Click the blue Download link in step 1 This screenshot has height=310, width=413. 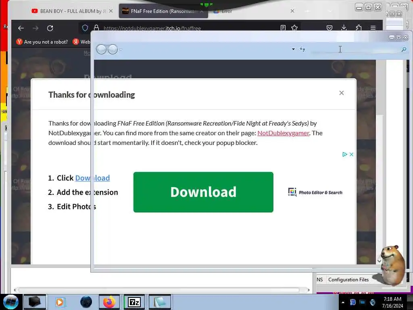point(92,178)
